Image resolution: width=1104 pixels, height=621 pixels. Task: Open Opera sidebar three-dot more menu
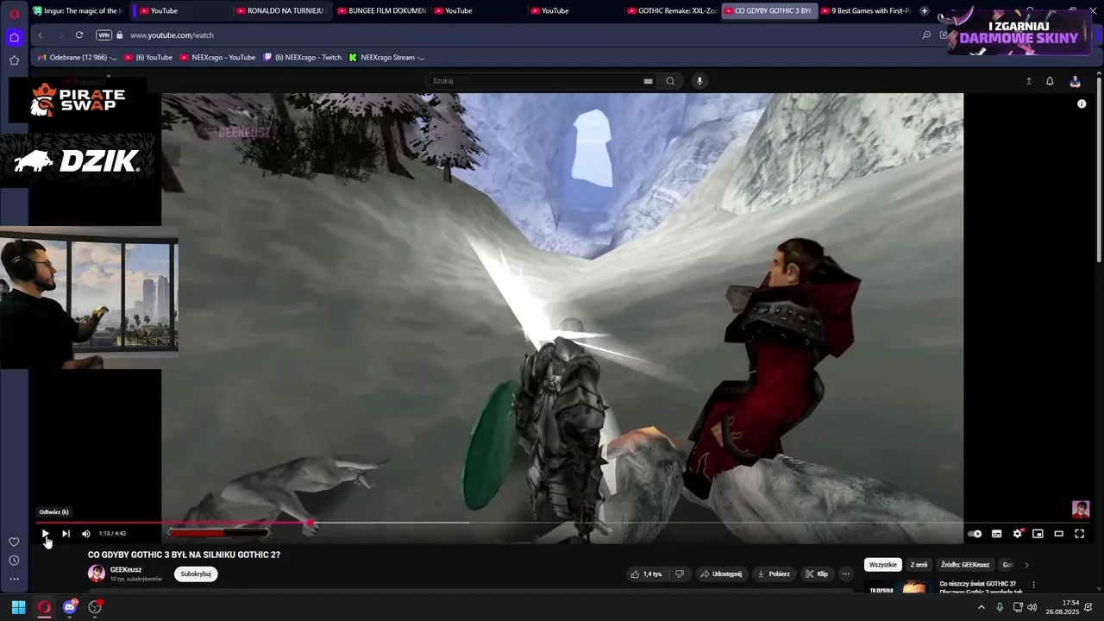(x=14, y=580)
